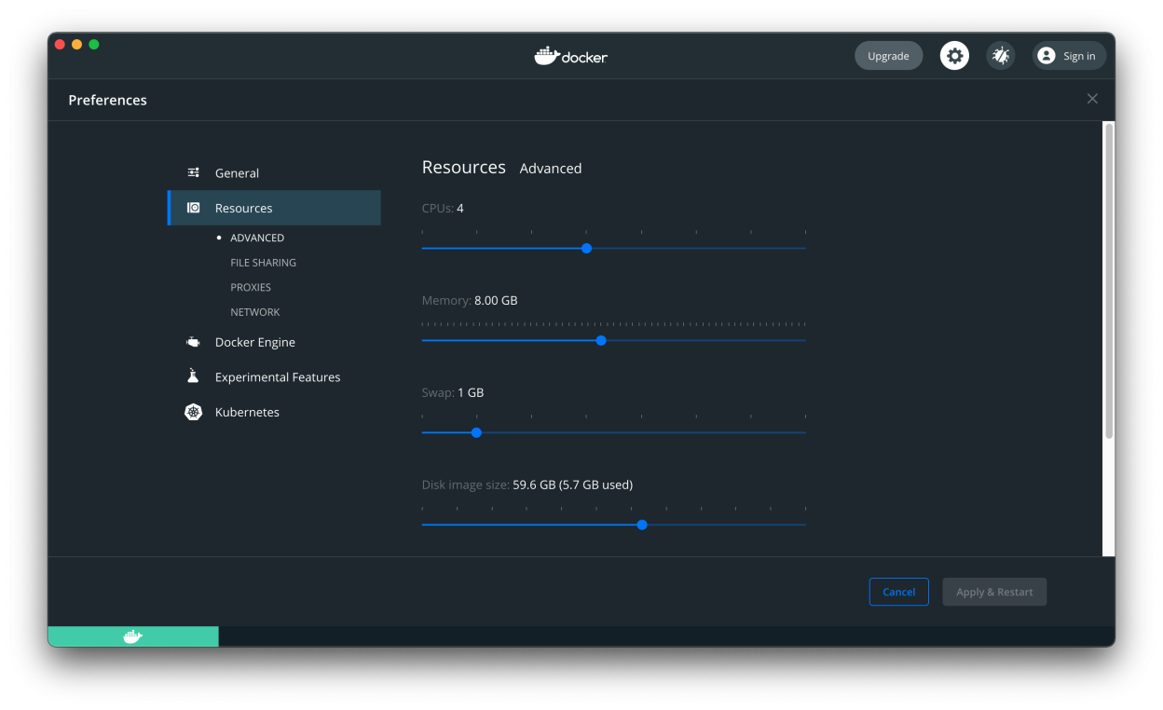Click the Upgrade button
Viewport: 1163px width, 710px height.
[x=888, y=56]
